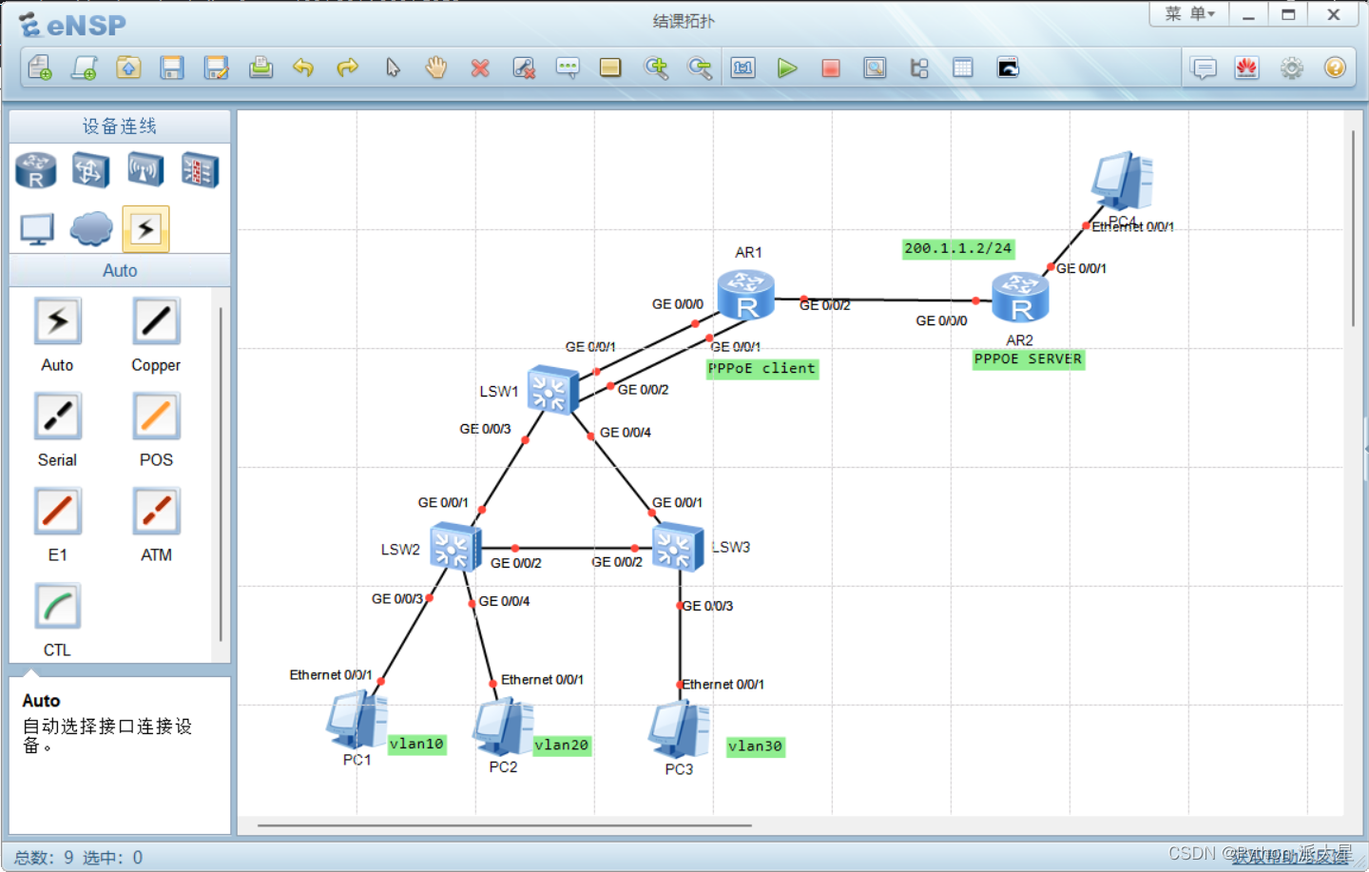Select PC3 on the canvas
Viewport: 1369px width, 872px height.
[x=680, y=730]
